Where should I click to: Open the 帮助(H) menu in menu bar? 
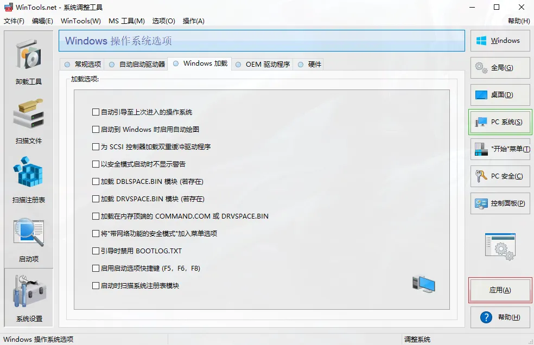[x=519, y=21]
